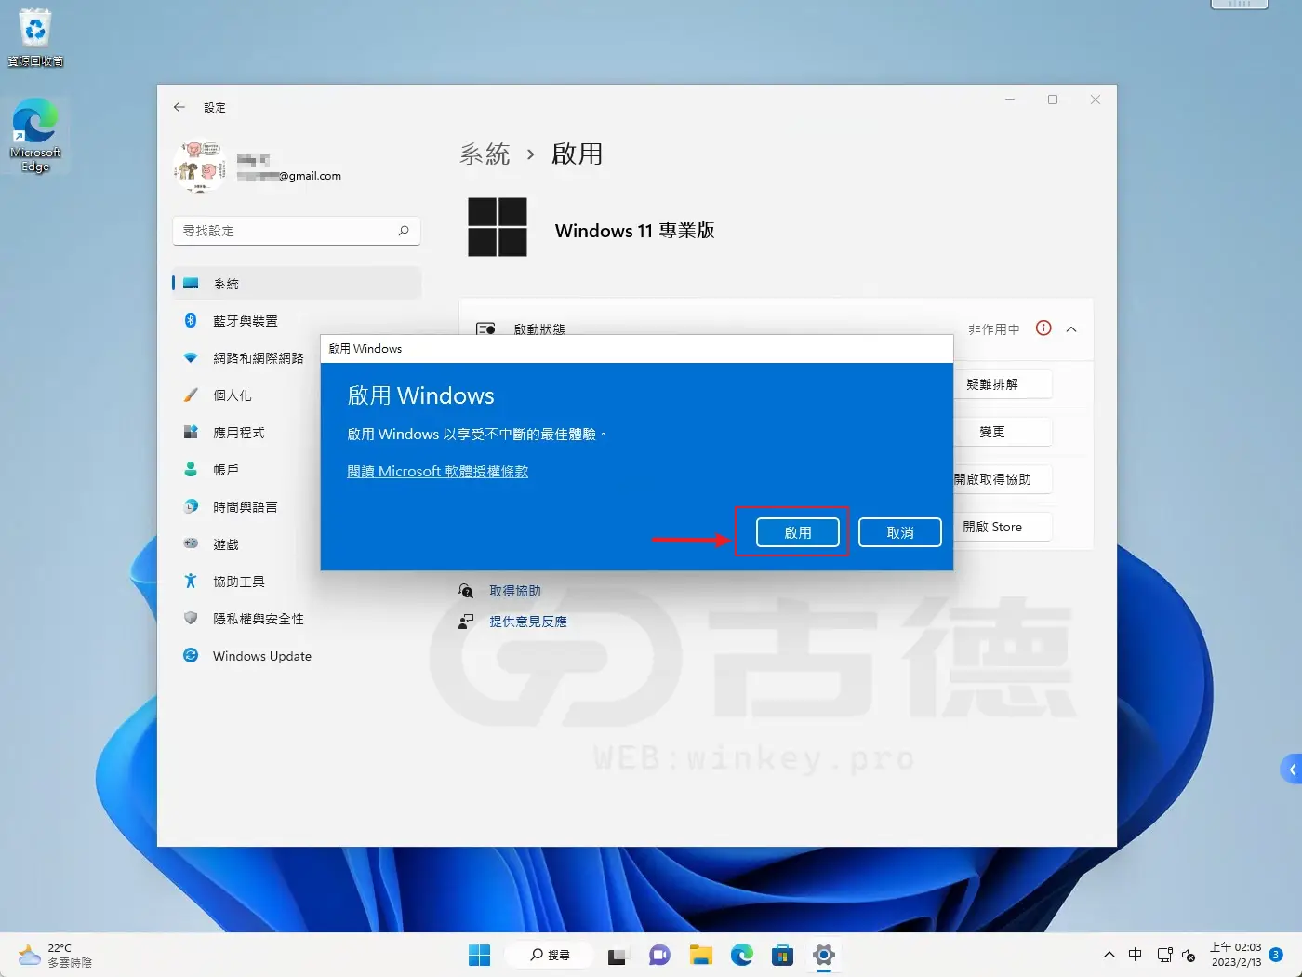Click the 啟用 button in the dialog
The width and height of the screenshot is (1302, 977).
797,532
